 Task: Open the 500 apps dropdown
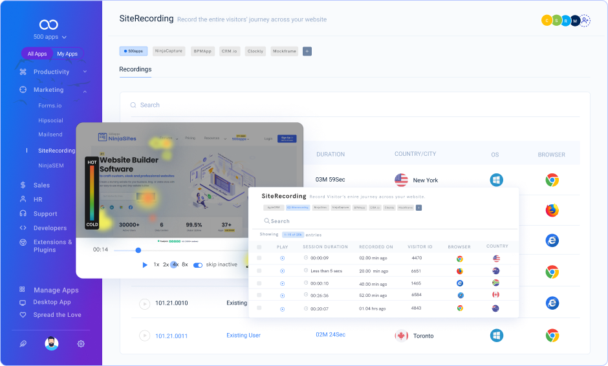50,38
